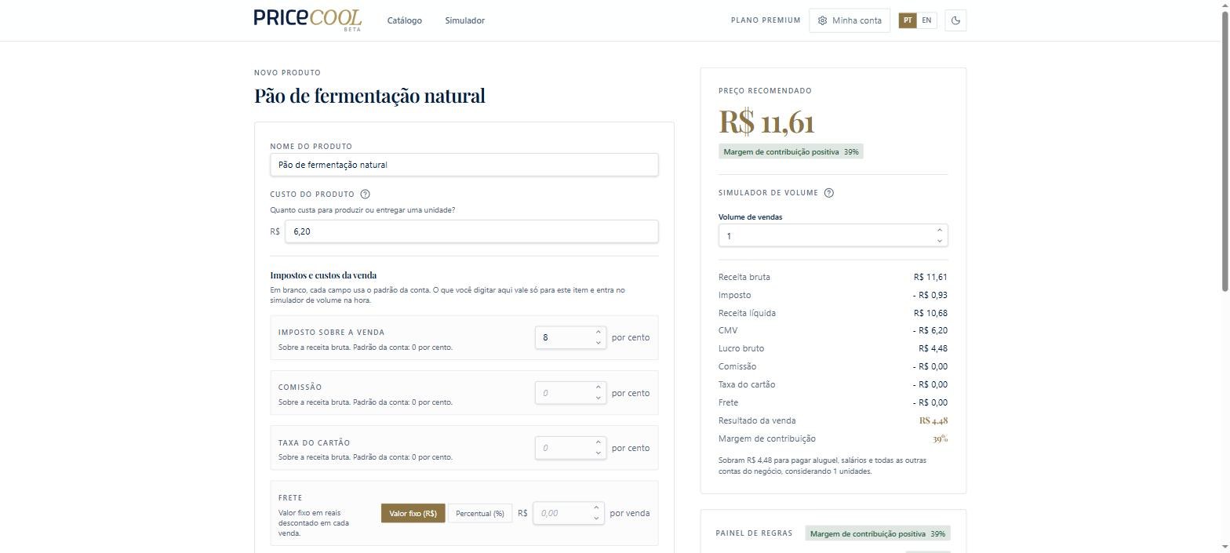The height and width of the screenshot is (553, 1230).
Task: Decrease Frete value per sale
Action: 596,518
